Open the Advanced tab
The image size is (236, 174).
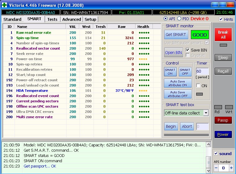tap(72, 19)
